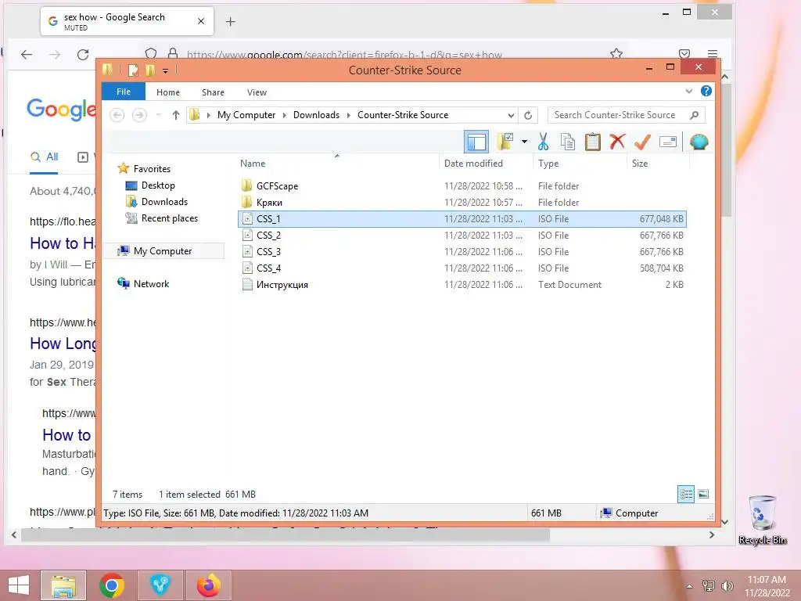The height and width of the screenshot is (601, 801).
Task: Open Google Chrome from the taskbar
Action: point(112,585)
